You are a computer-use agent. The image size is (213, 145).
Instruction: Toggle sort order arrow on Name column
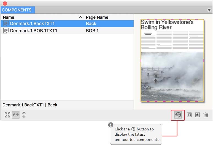coord(80,17)
